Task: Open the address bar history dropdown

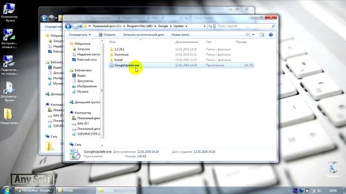Action: point(204,26)
